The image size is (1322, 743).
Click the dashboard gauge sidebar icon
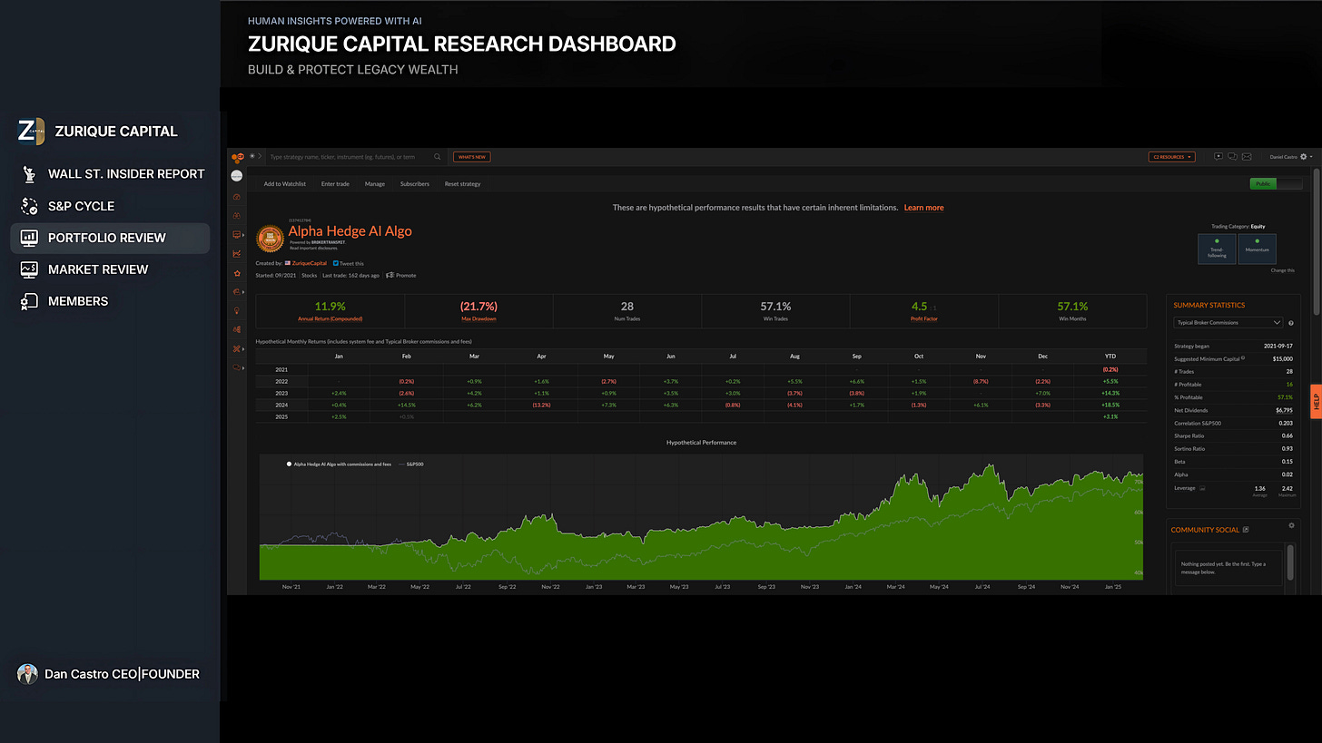pos(237,197)
